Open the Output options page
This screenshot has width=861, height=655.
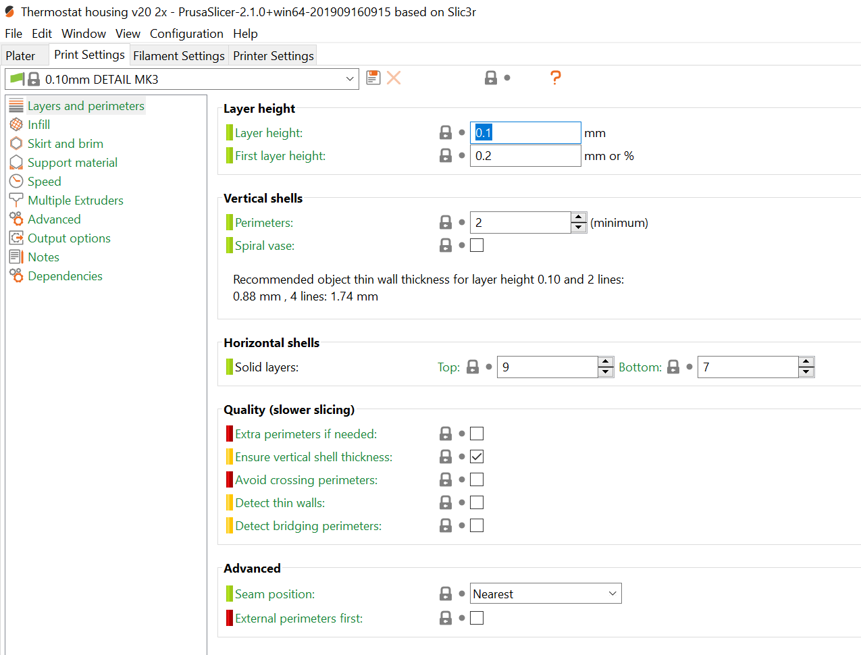pos(69,238)
